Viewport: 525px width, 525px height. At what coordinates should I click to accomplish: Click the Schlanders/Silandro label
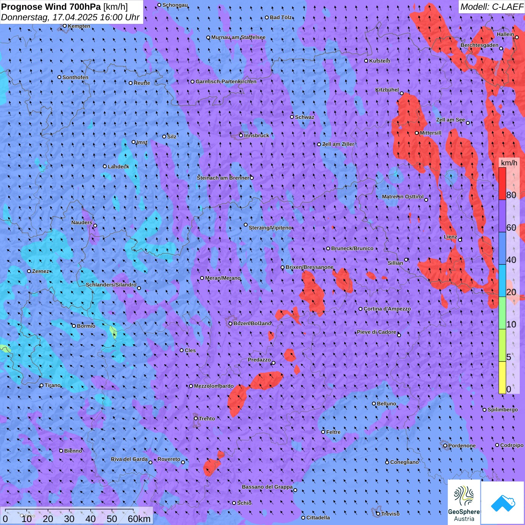tap(111, 285)
